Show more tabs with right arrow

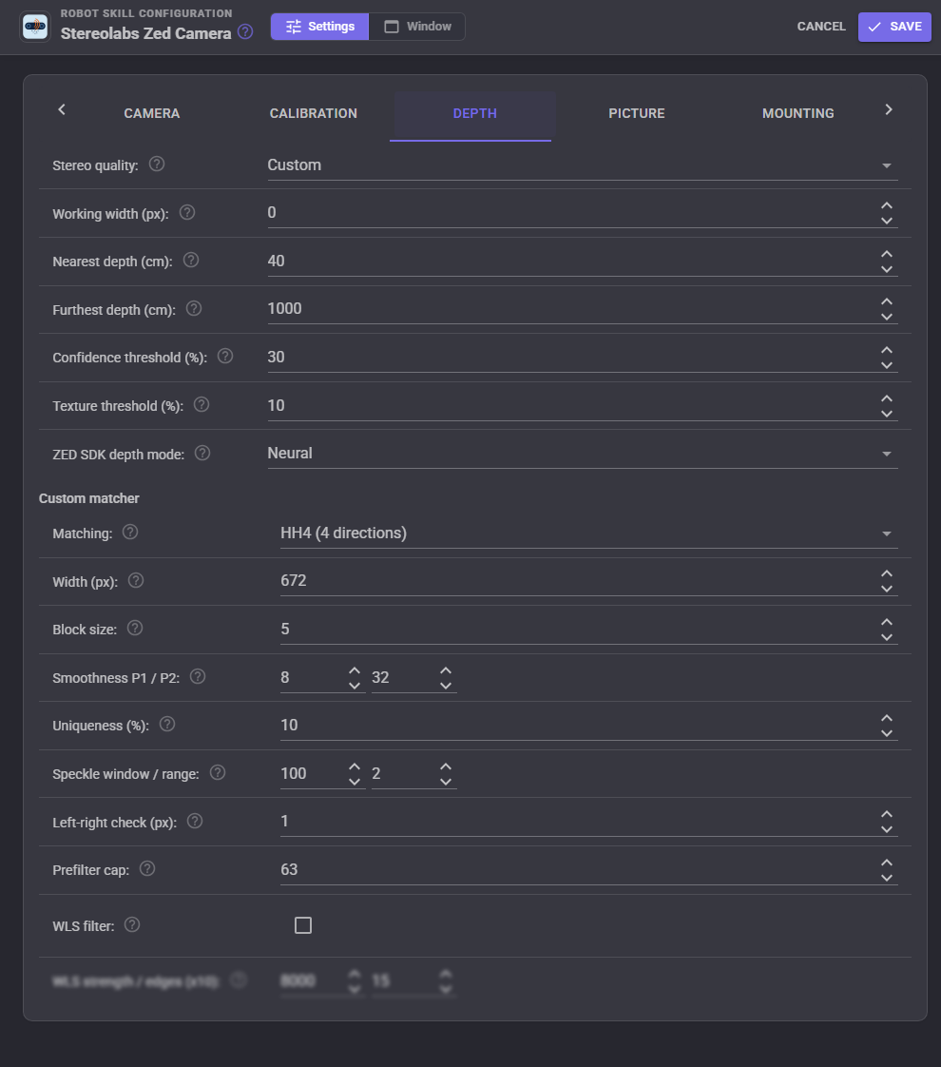(889, 109)
